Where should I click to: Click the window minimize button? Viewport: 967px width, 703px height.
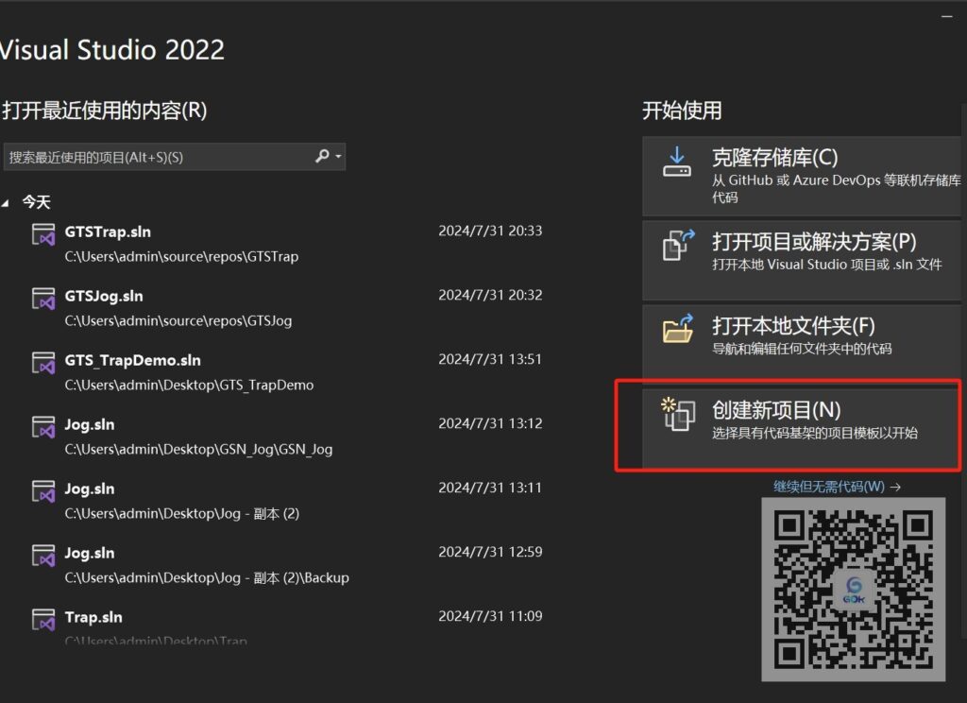coord(946,17)
